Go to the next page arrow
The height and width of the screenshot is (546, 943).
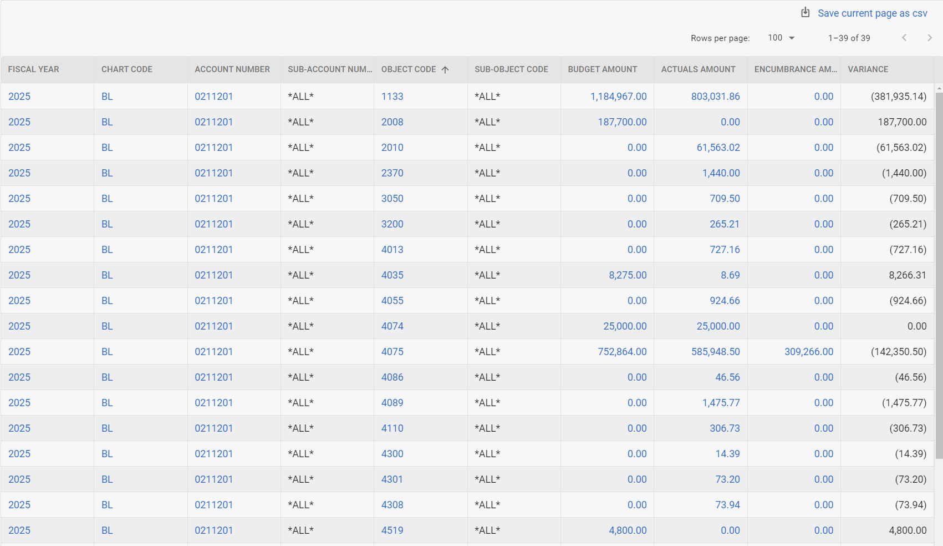[930, 38]
